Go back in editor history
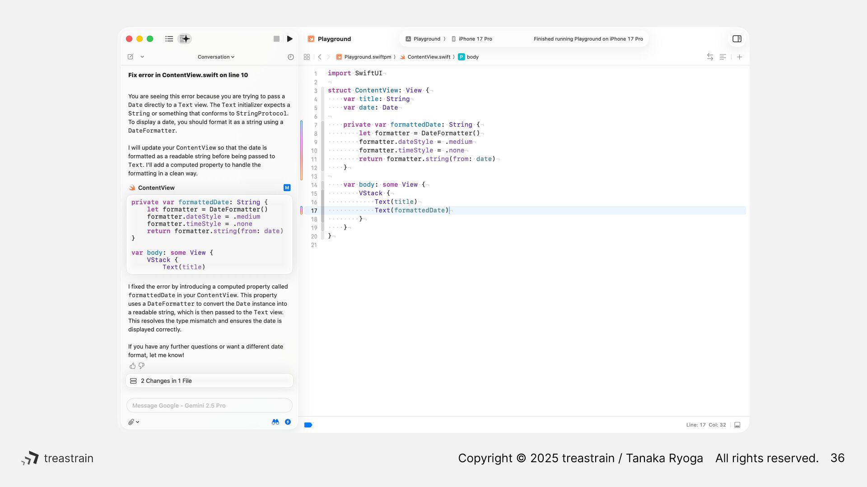The width and height of the screenshot is (867, 487). pos(320,57)
